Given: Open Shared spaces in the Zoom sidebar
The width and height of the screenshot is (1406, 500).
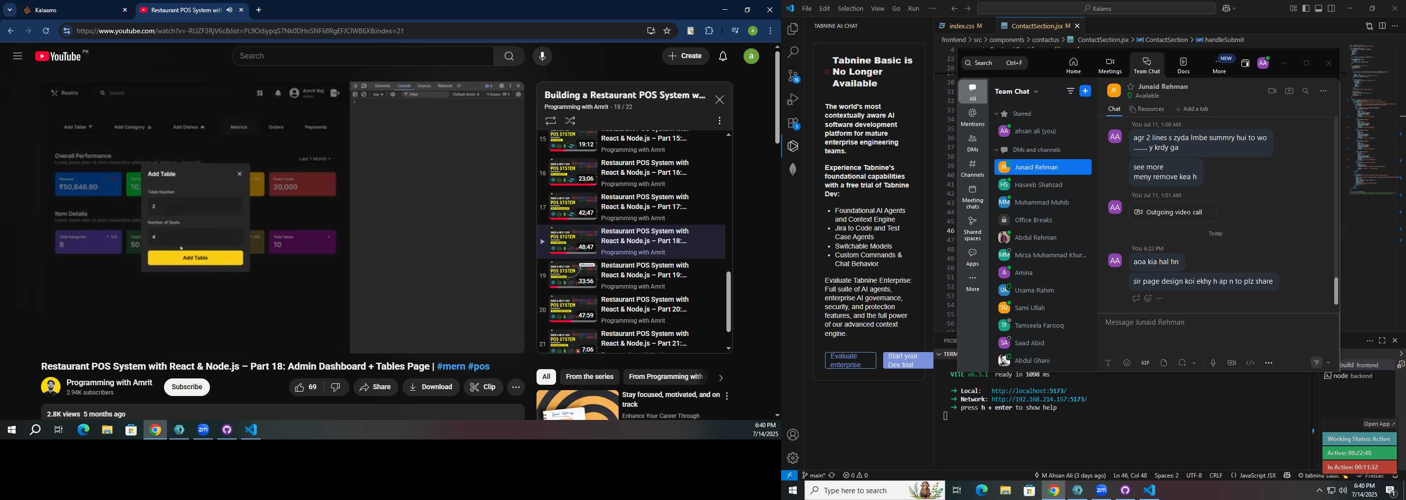Looking at the screenshot, I should pyautogui.click(x=972, y=228).
